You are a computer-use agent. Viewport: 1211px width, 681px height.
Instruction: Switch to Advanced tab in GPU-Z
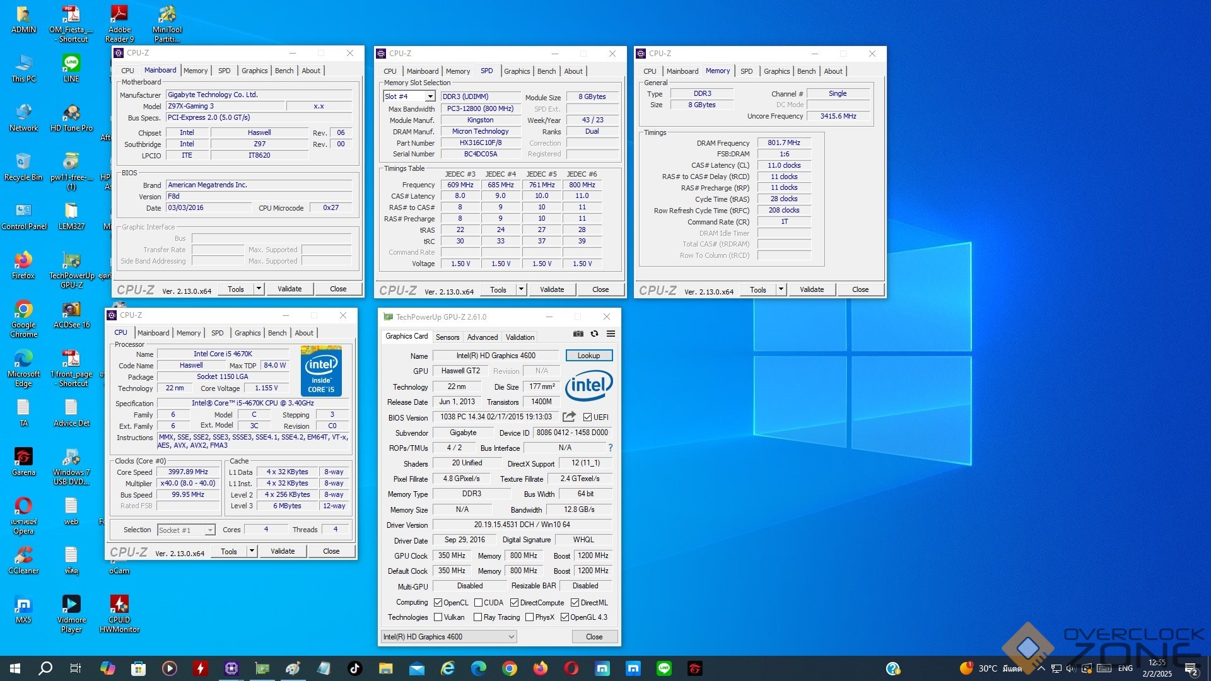point(483,337)
